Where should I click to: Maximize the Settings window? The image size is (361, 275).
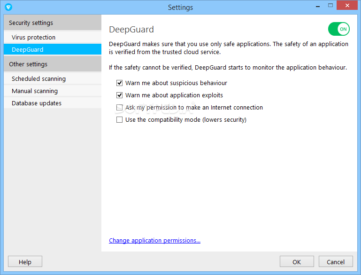coord(330,5)
